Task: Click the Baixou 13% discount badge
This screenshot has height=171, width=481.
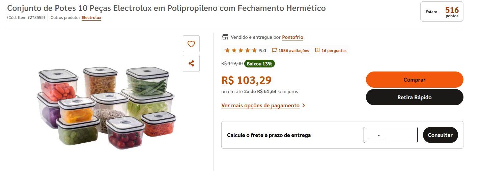Action: (259, 63)
